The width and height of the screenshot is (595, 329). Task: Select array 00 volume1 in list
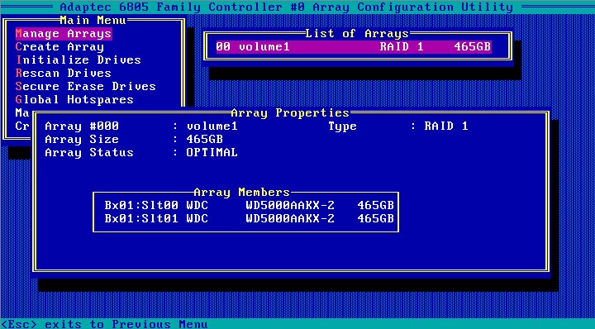(354, 47)
